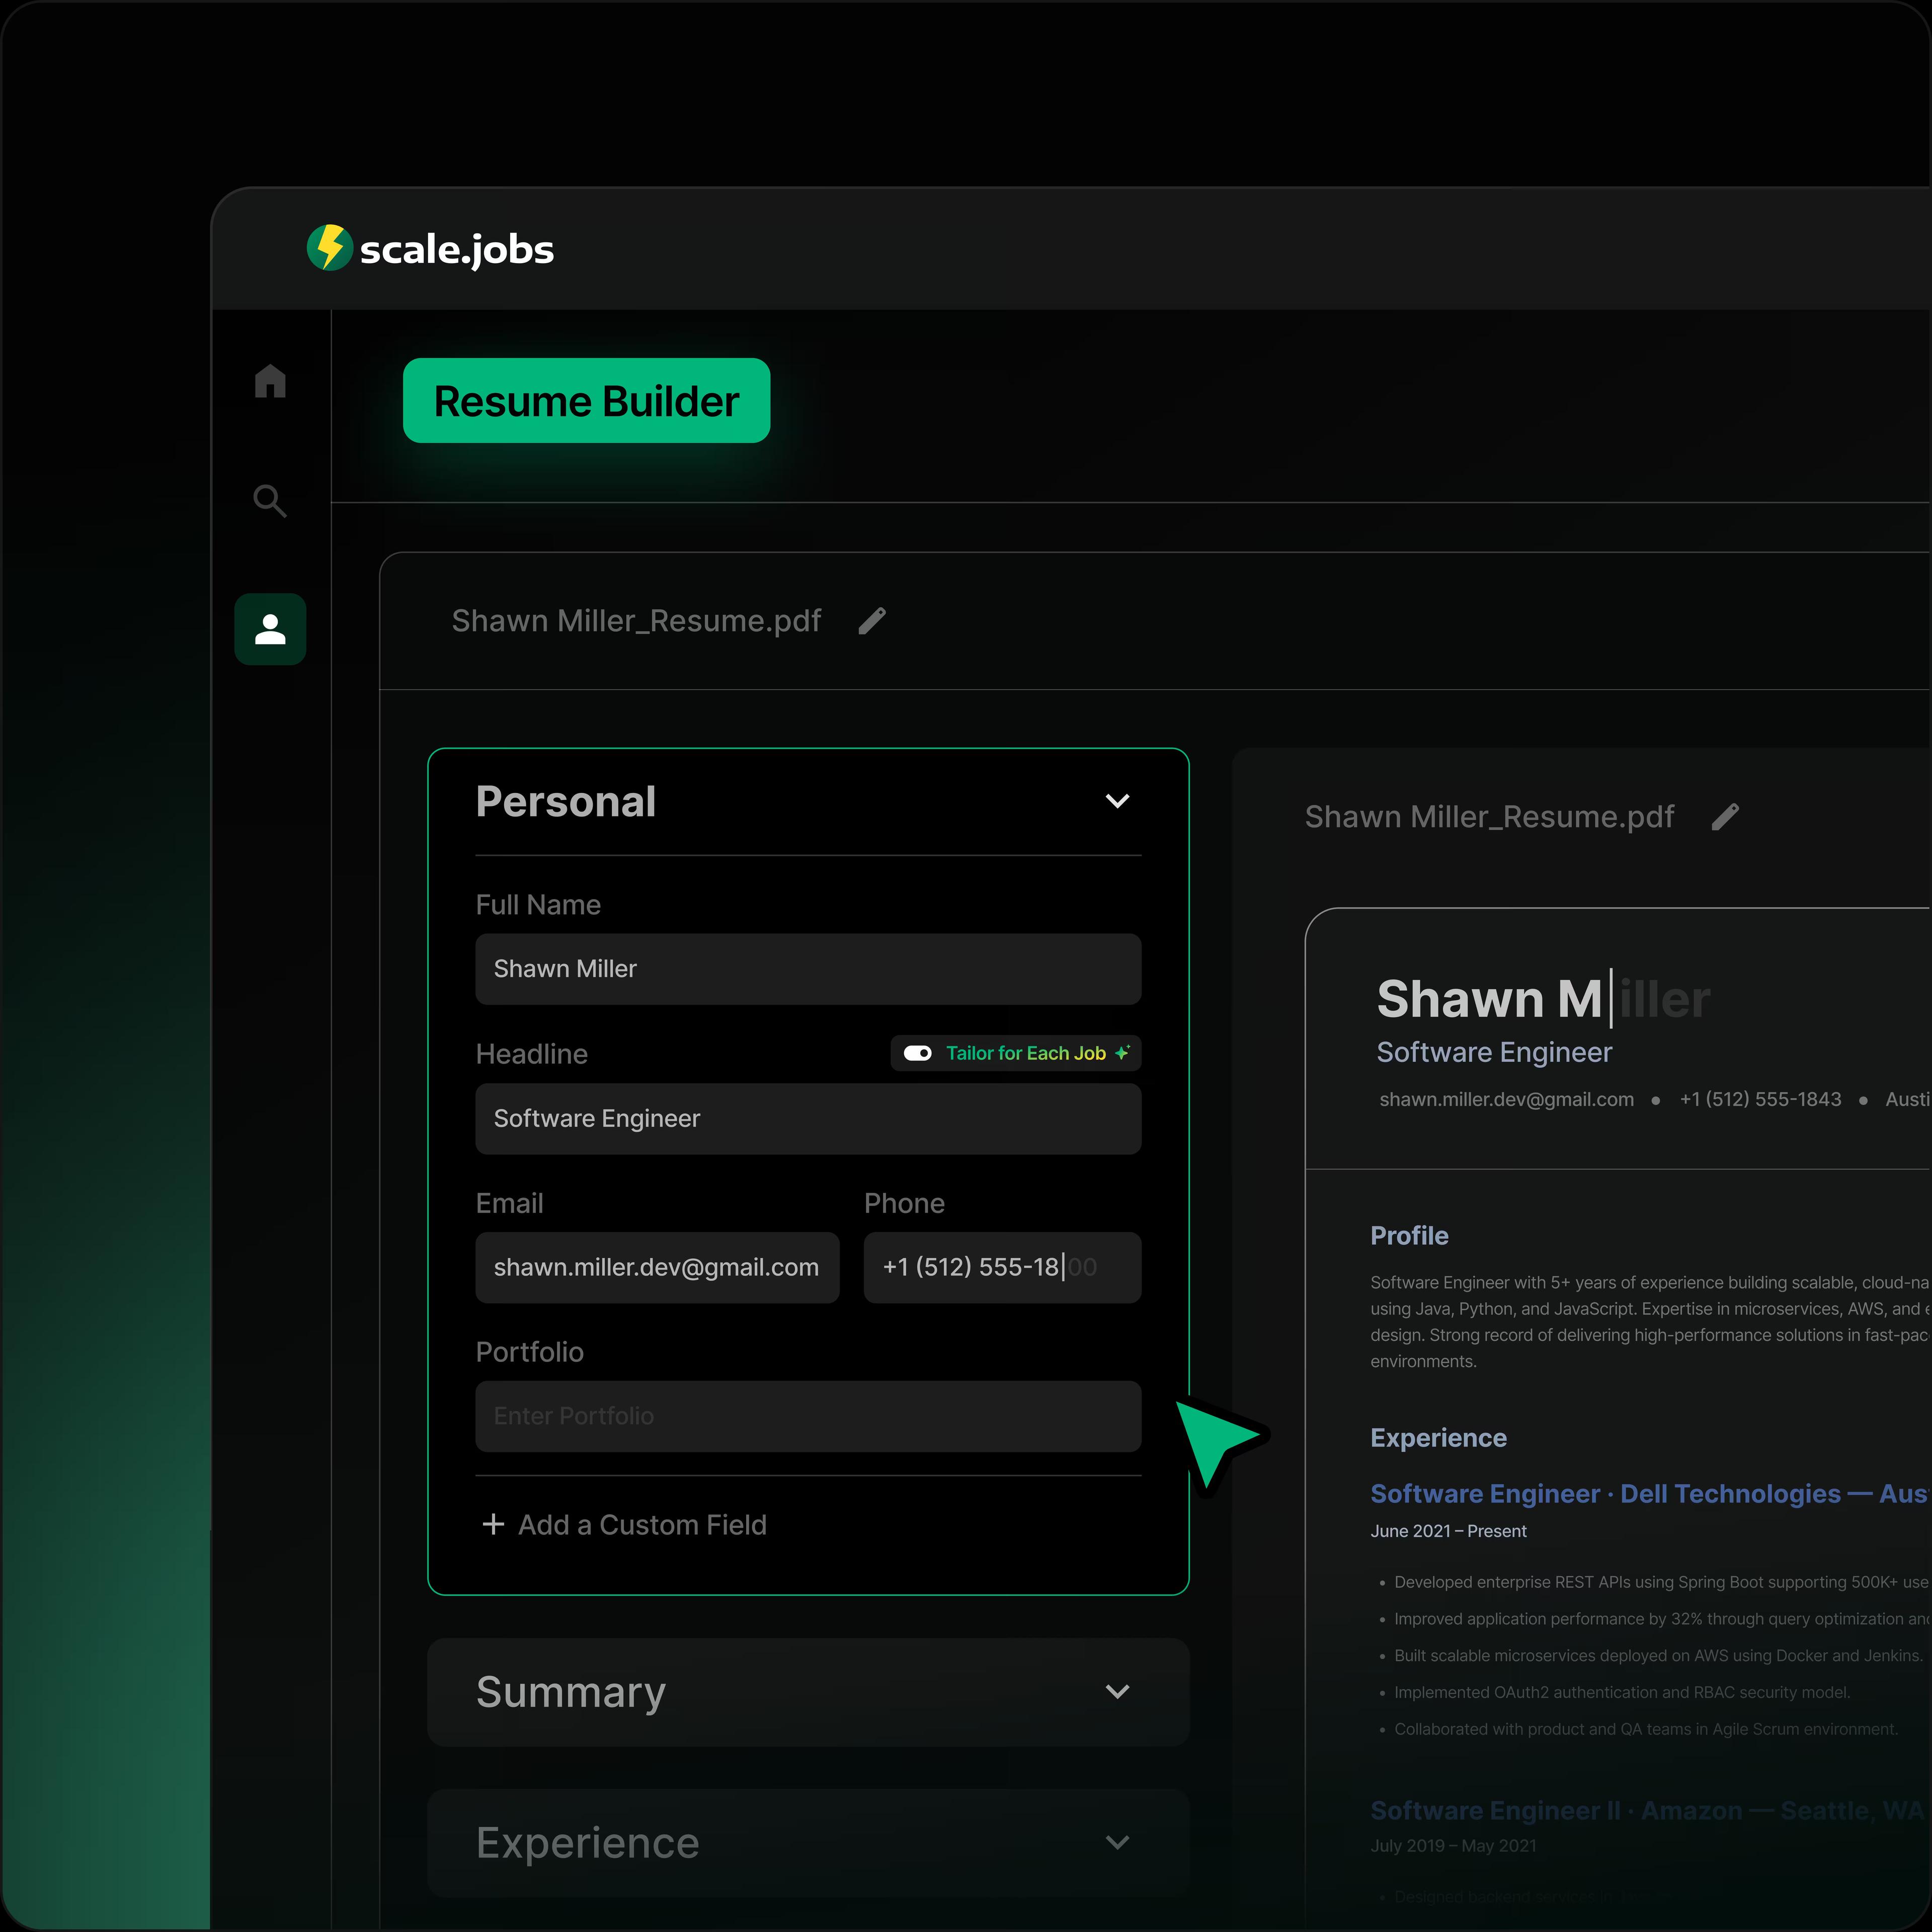Click the Tailor for Each Job label
The image size is (1932, 1932).
[x=1025, y=1053]
